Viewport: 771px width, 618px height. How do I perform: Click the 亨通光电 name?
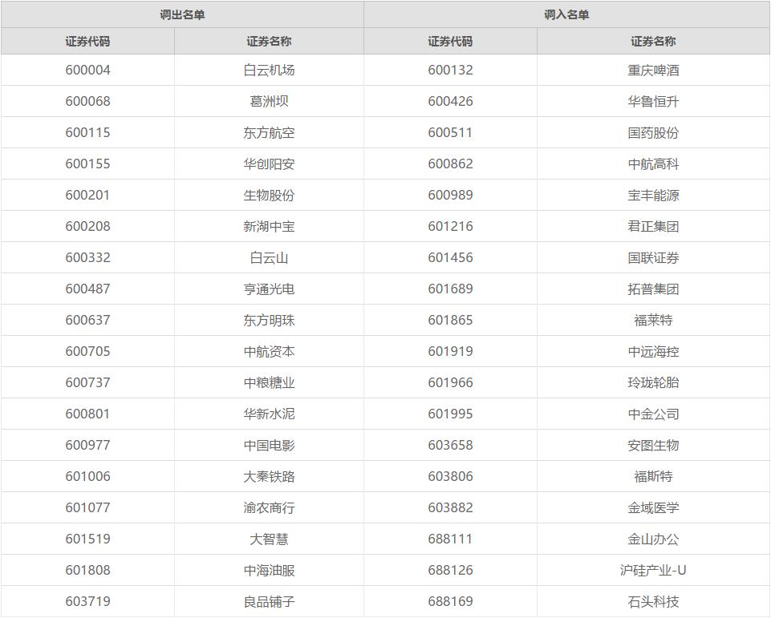point(269,289)
